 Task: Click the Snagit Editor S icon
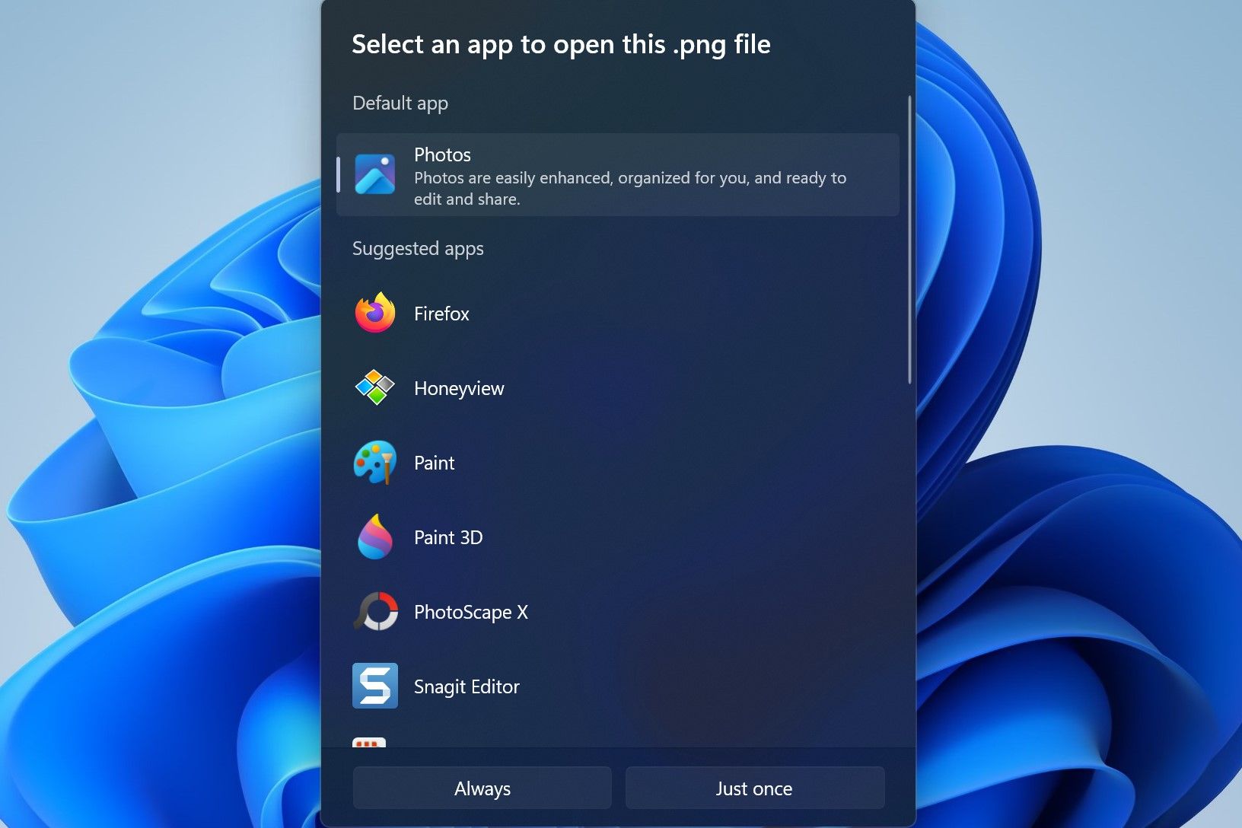375,686
